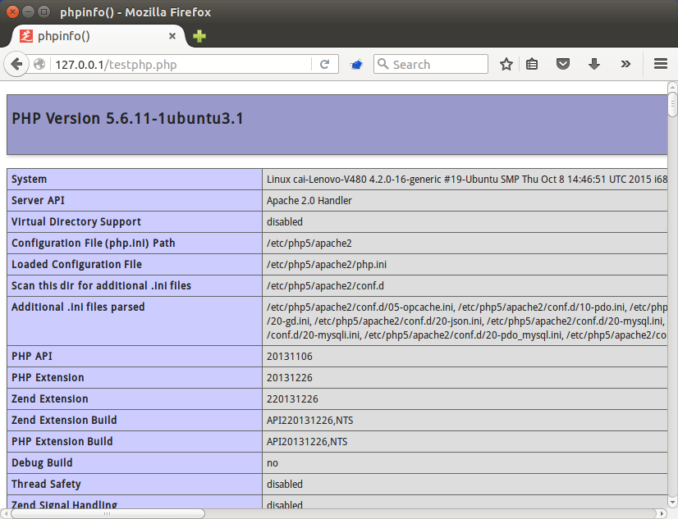
Task: Click the Thread Safety label
Action: tap(46, 484)
